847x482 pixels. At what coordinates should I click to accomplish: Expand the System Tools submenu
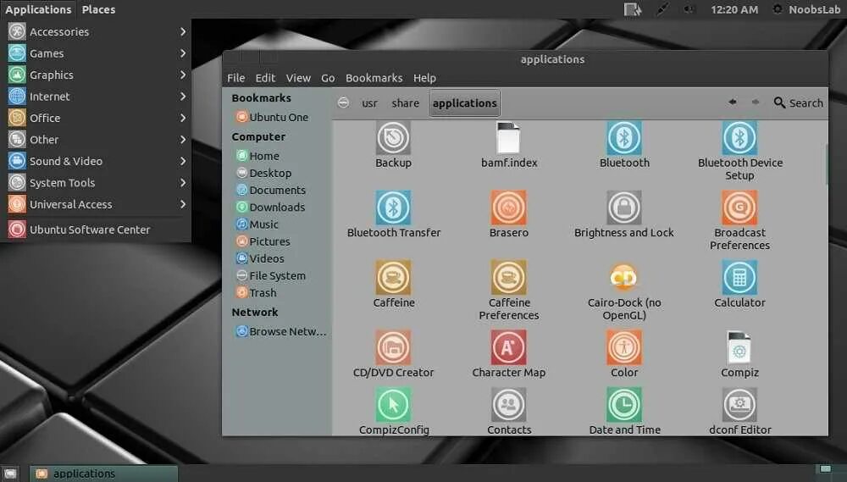coord(97,183)
